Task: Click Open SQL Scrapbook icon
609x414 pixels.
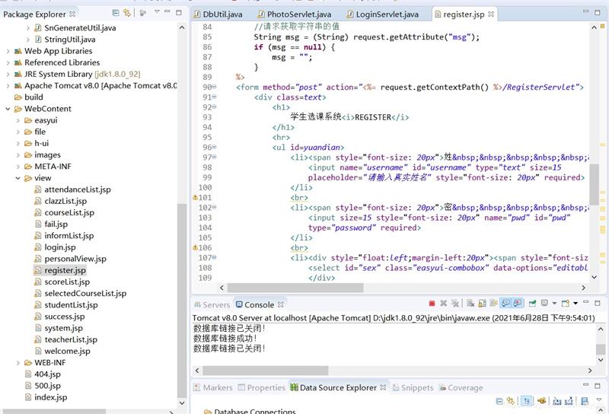Action: [x=585, y=401]
